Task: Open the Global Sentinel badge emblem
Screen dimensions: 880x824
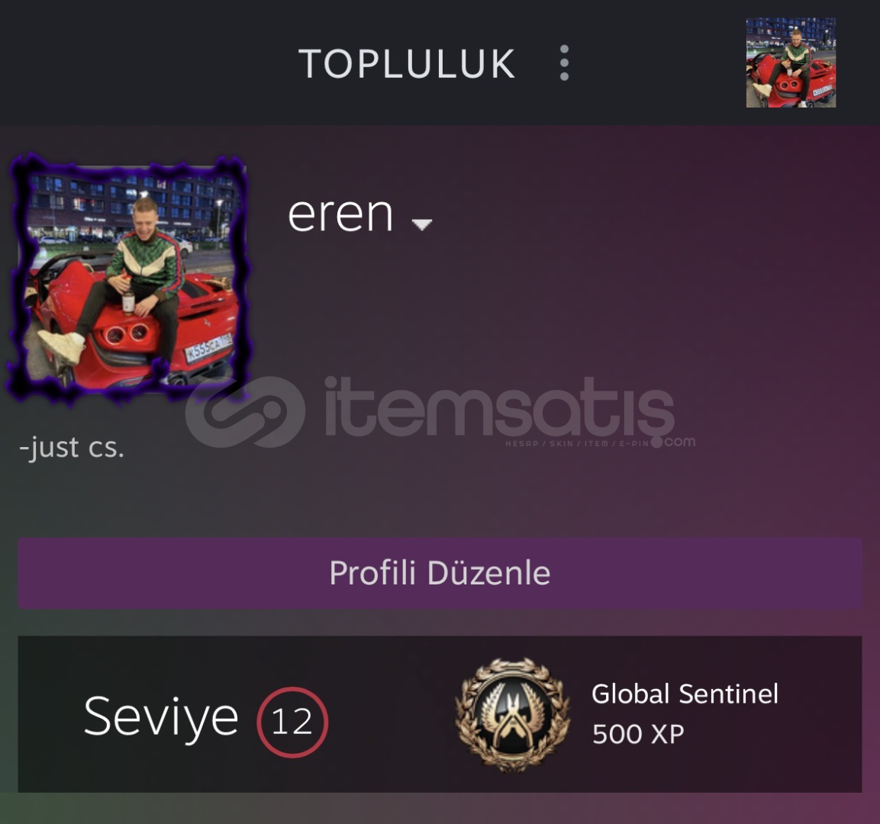Action: (x=512, y=715)
